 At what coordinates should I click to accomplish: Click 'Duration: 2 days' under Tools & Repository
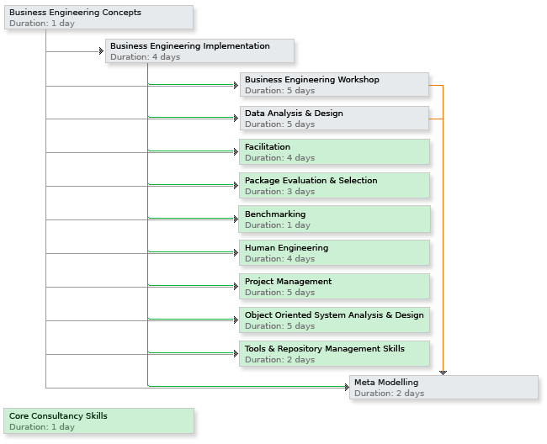point(279,360)
